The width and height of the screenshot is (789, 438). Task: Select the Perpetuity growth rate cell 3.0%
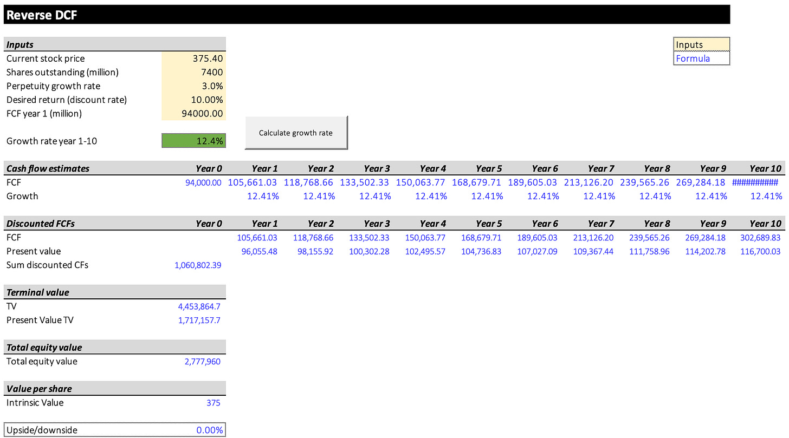193,86
